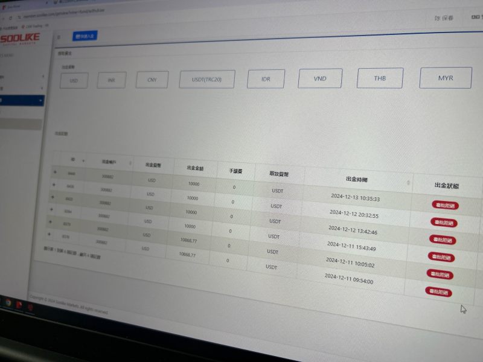Image resolution: width=483 pixels, height=362 pixels.
Task: Select the timestamp 2024-12-12 13:42:46
Action: click(x=353, y=230)
